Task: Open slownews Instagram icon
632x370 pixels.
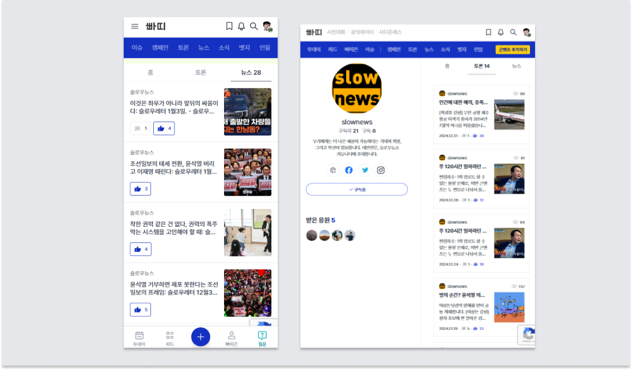Action: tap(381, 170)
